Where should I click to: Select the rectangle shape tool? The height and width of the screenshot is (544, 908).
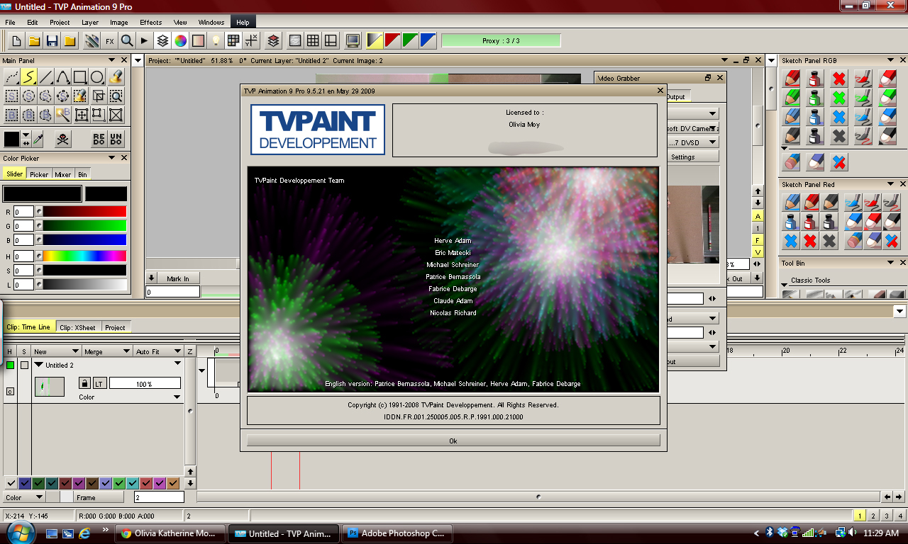(x=80, y=76)
